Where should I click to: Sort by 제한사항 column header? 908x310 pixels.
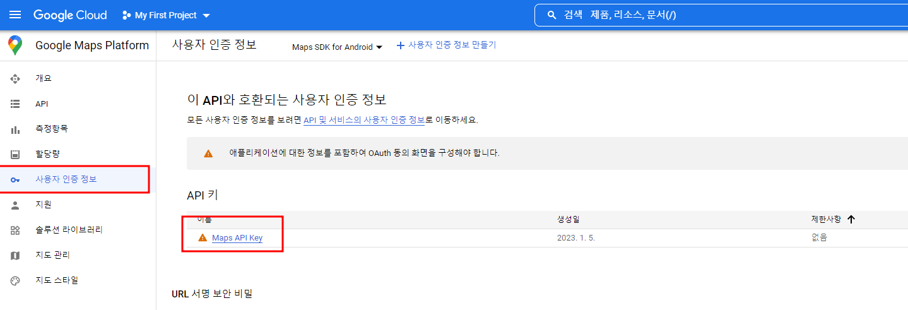click(826, 219)
